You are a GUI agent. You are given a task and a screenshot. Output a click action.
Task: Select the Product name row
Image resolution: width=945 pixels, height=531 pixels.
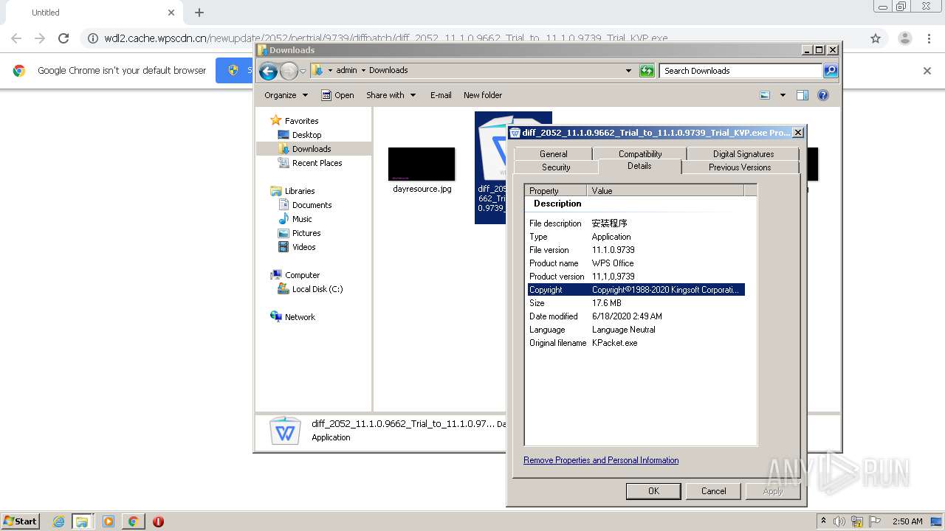pyautogui.click(x=636, y=263)
